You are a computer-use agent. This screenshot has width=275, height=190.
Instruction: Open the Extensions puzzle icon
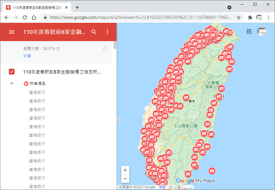point(250,18)
